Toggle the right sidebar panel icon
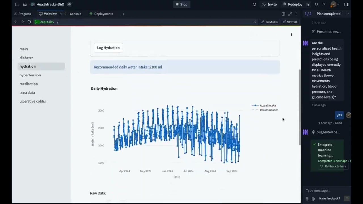 [346, 4]
